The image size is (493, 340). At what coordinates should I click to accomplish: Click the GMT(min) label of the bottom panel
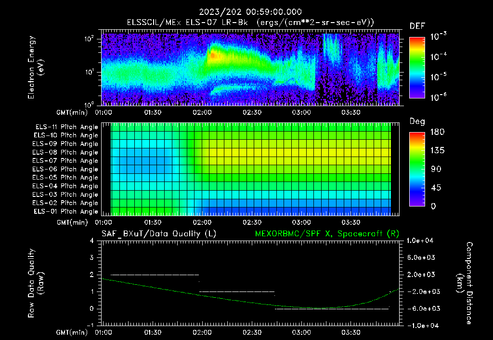click(72, 332)
